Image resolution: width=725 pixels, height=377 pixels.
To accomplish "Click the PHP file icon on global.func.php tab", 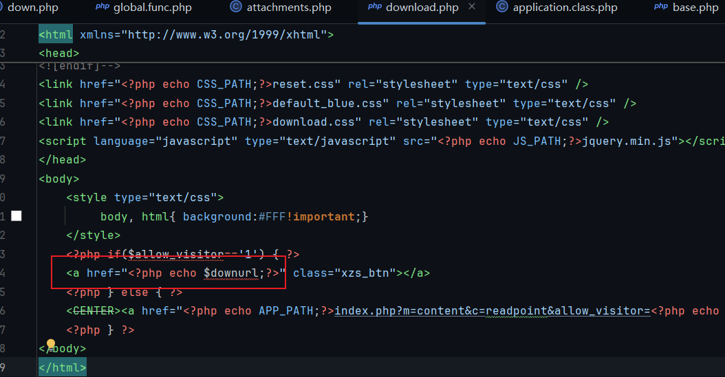I will (102, 8).
